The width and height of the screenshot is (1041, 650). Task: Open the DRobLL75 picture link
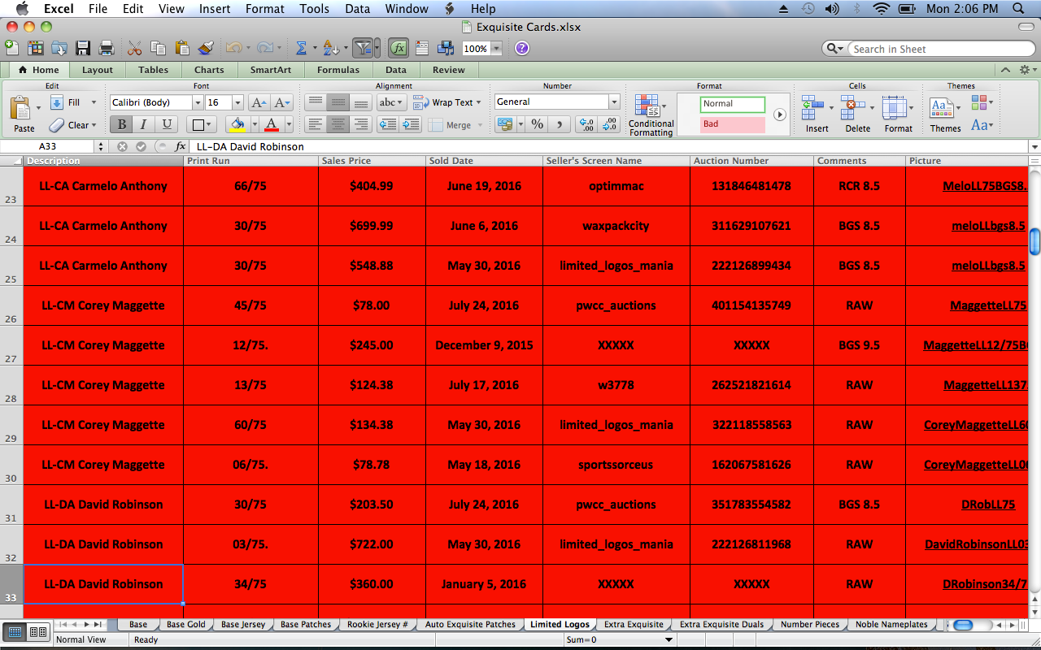click(x=988, y=505)
